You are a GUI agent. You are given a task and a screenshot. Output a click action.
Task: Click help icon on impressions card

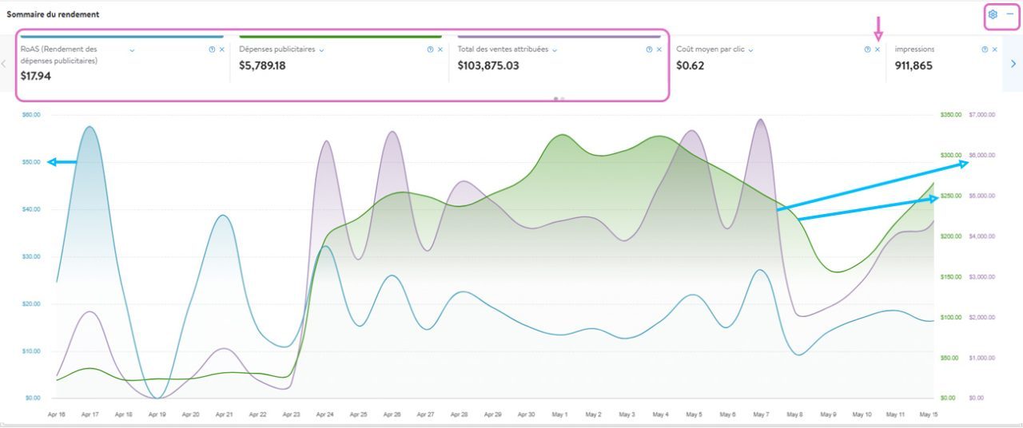[985, 50]
